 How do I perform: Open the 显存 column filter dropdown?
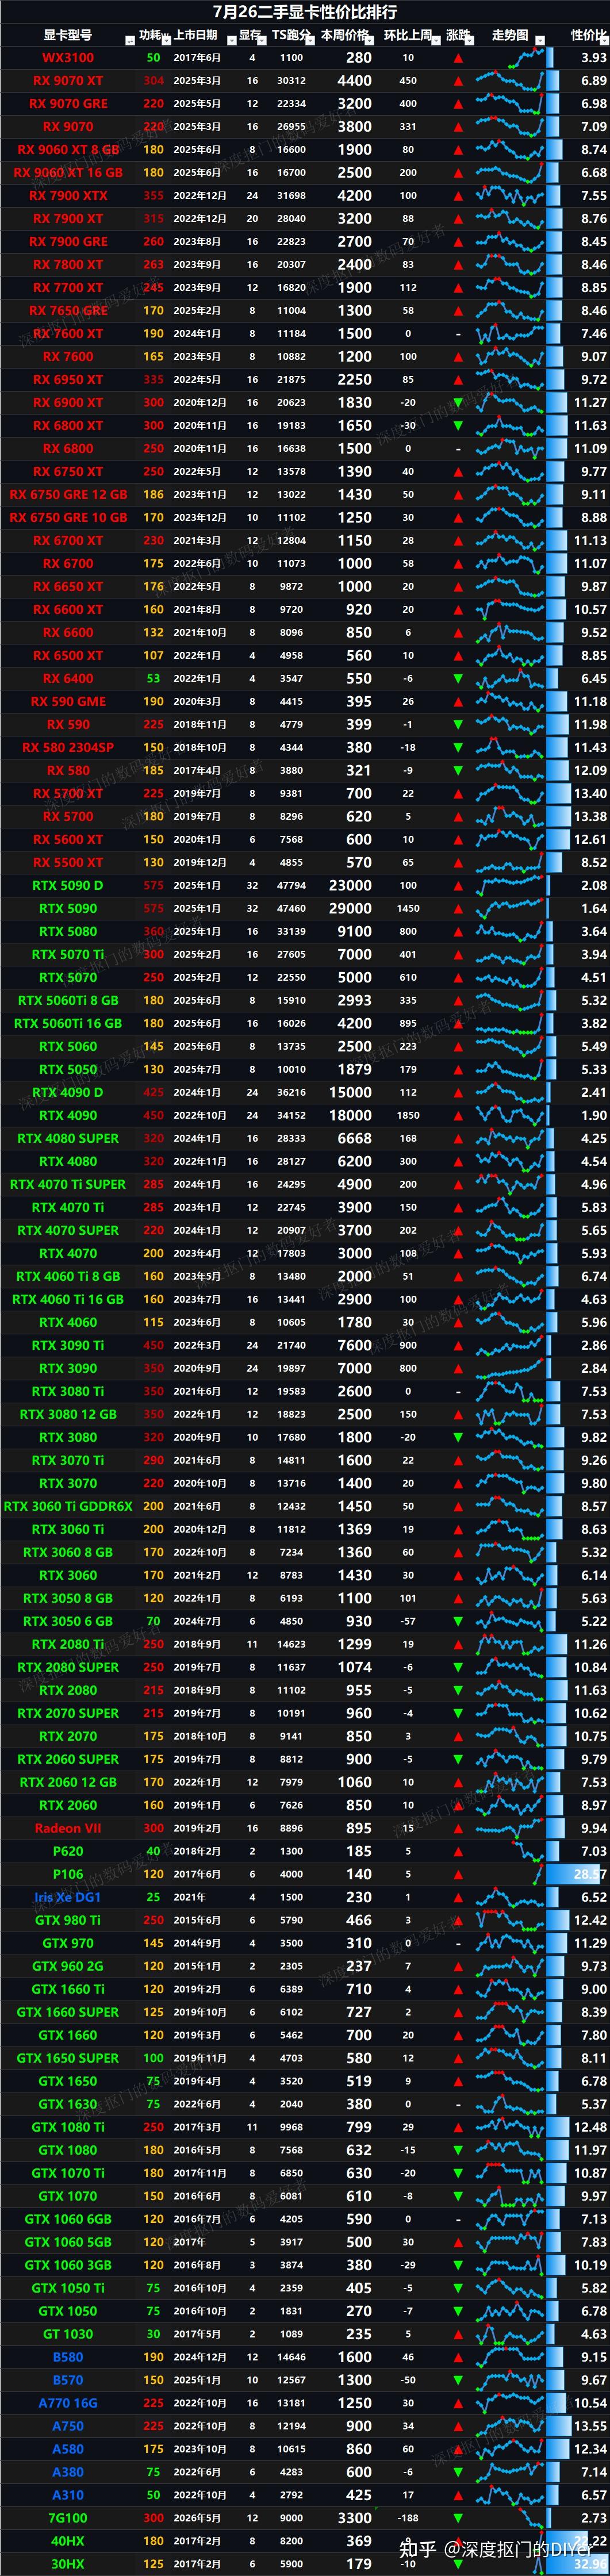263,41
